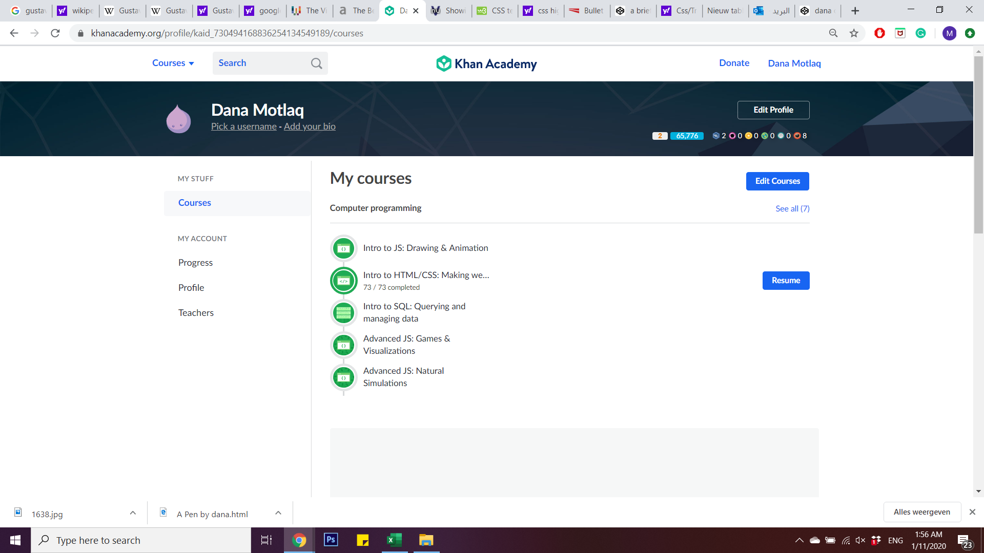Click the search magnifier icon in Khan Academy
The width and height of the screenshot is (984, 553).
(317, 63)
